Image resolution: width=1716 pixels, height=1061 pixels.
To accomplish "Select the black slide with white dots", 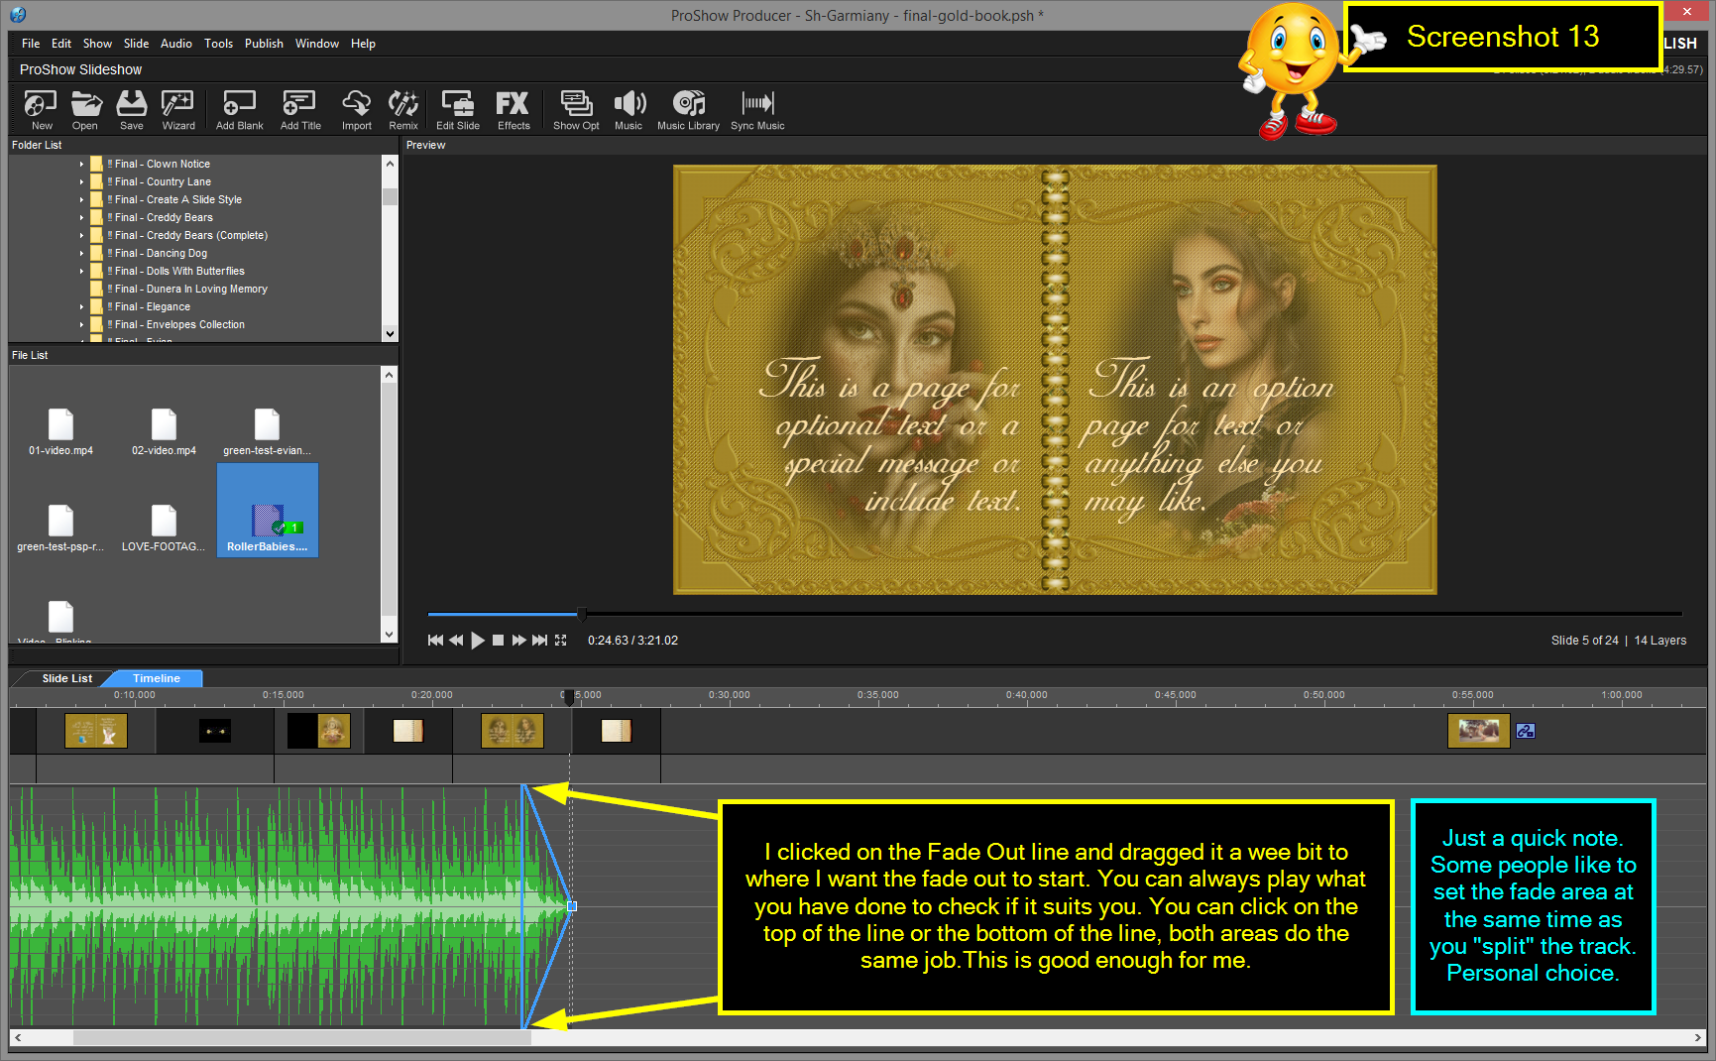I will click(215, 732).
